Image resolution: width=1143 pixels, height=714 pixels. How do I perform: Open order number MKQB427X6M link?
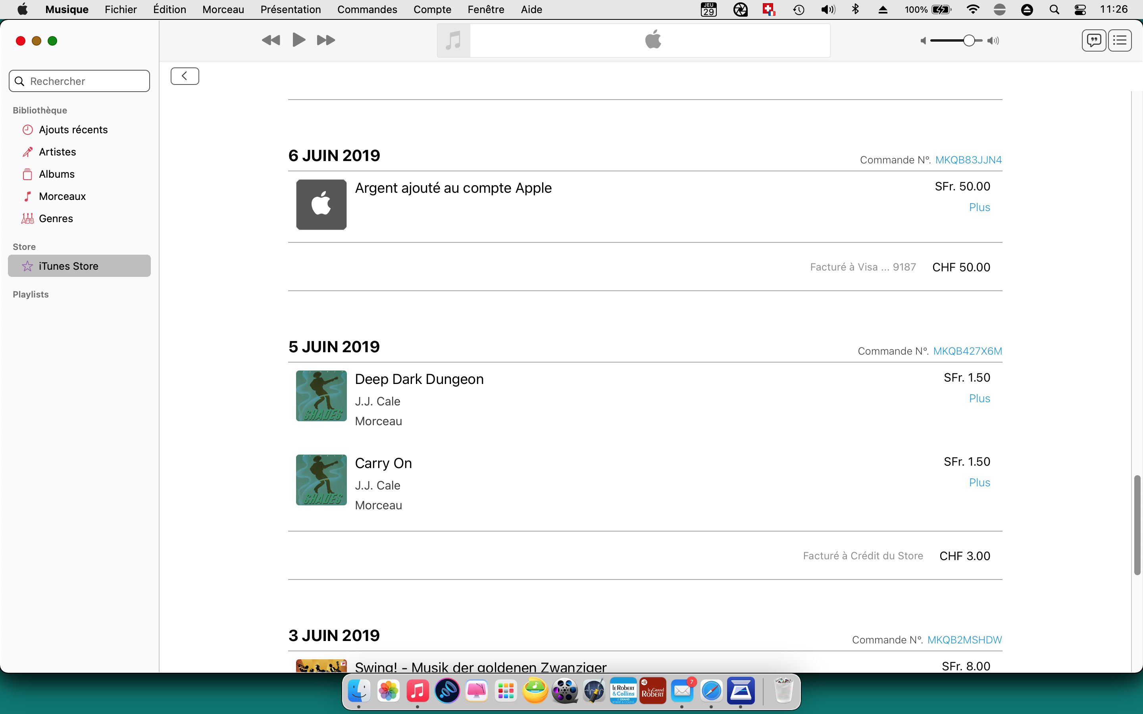[x=967, y=351]
